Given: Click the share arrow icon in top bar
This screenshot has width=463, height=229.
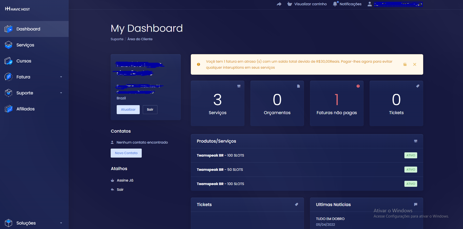Looking at the screenshot, I should tap(279, 4).
